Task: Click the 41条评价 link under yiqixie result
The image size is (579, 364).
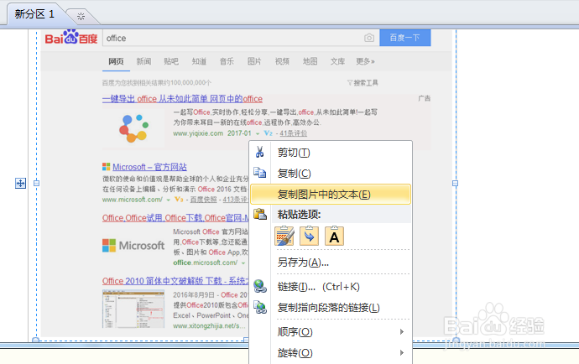Action: point(293,133)
